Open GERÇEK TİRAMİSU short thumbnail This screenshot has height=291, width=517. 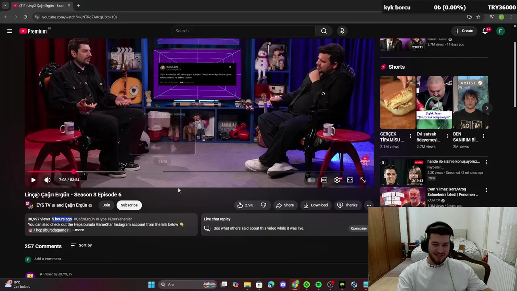coord(397,103)
